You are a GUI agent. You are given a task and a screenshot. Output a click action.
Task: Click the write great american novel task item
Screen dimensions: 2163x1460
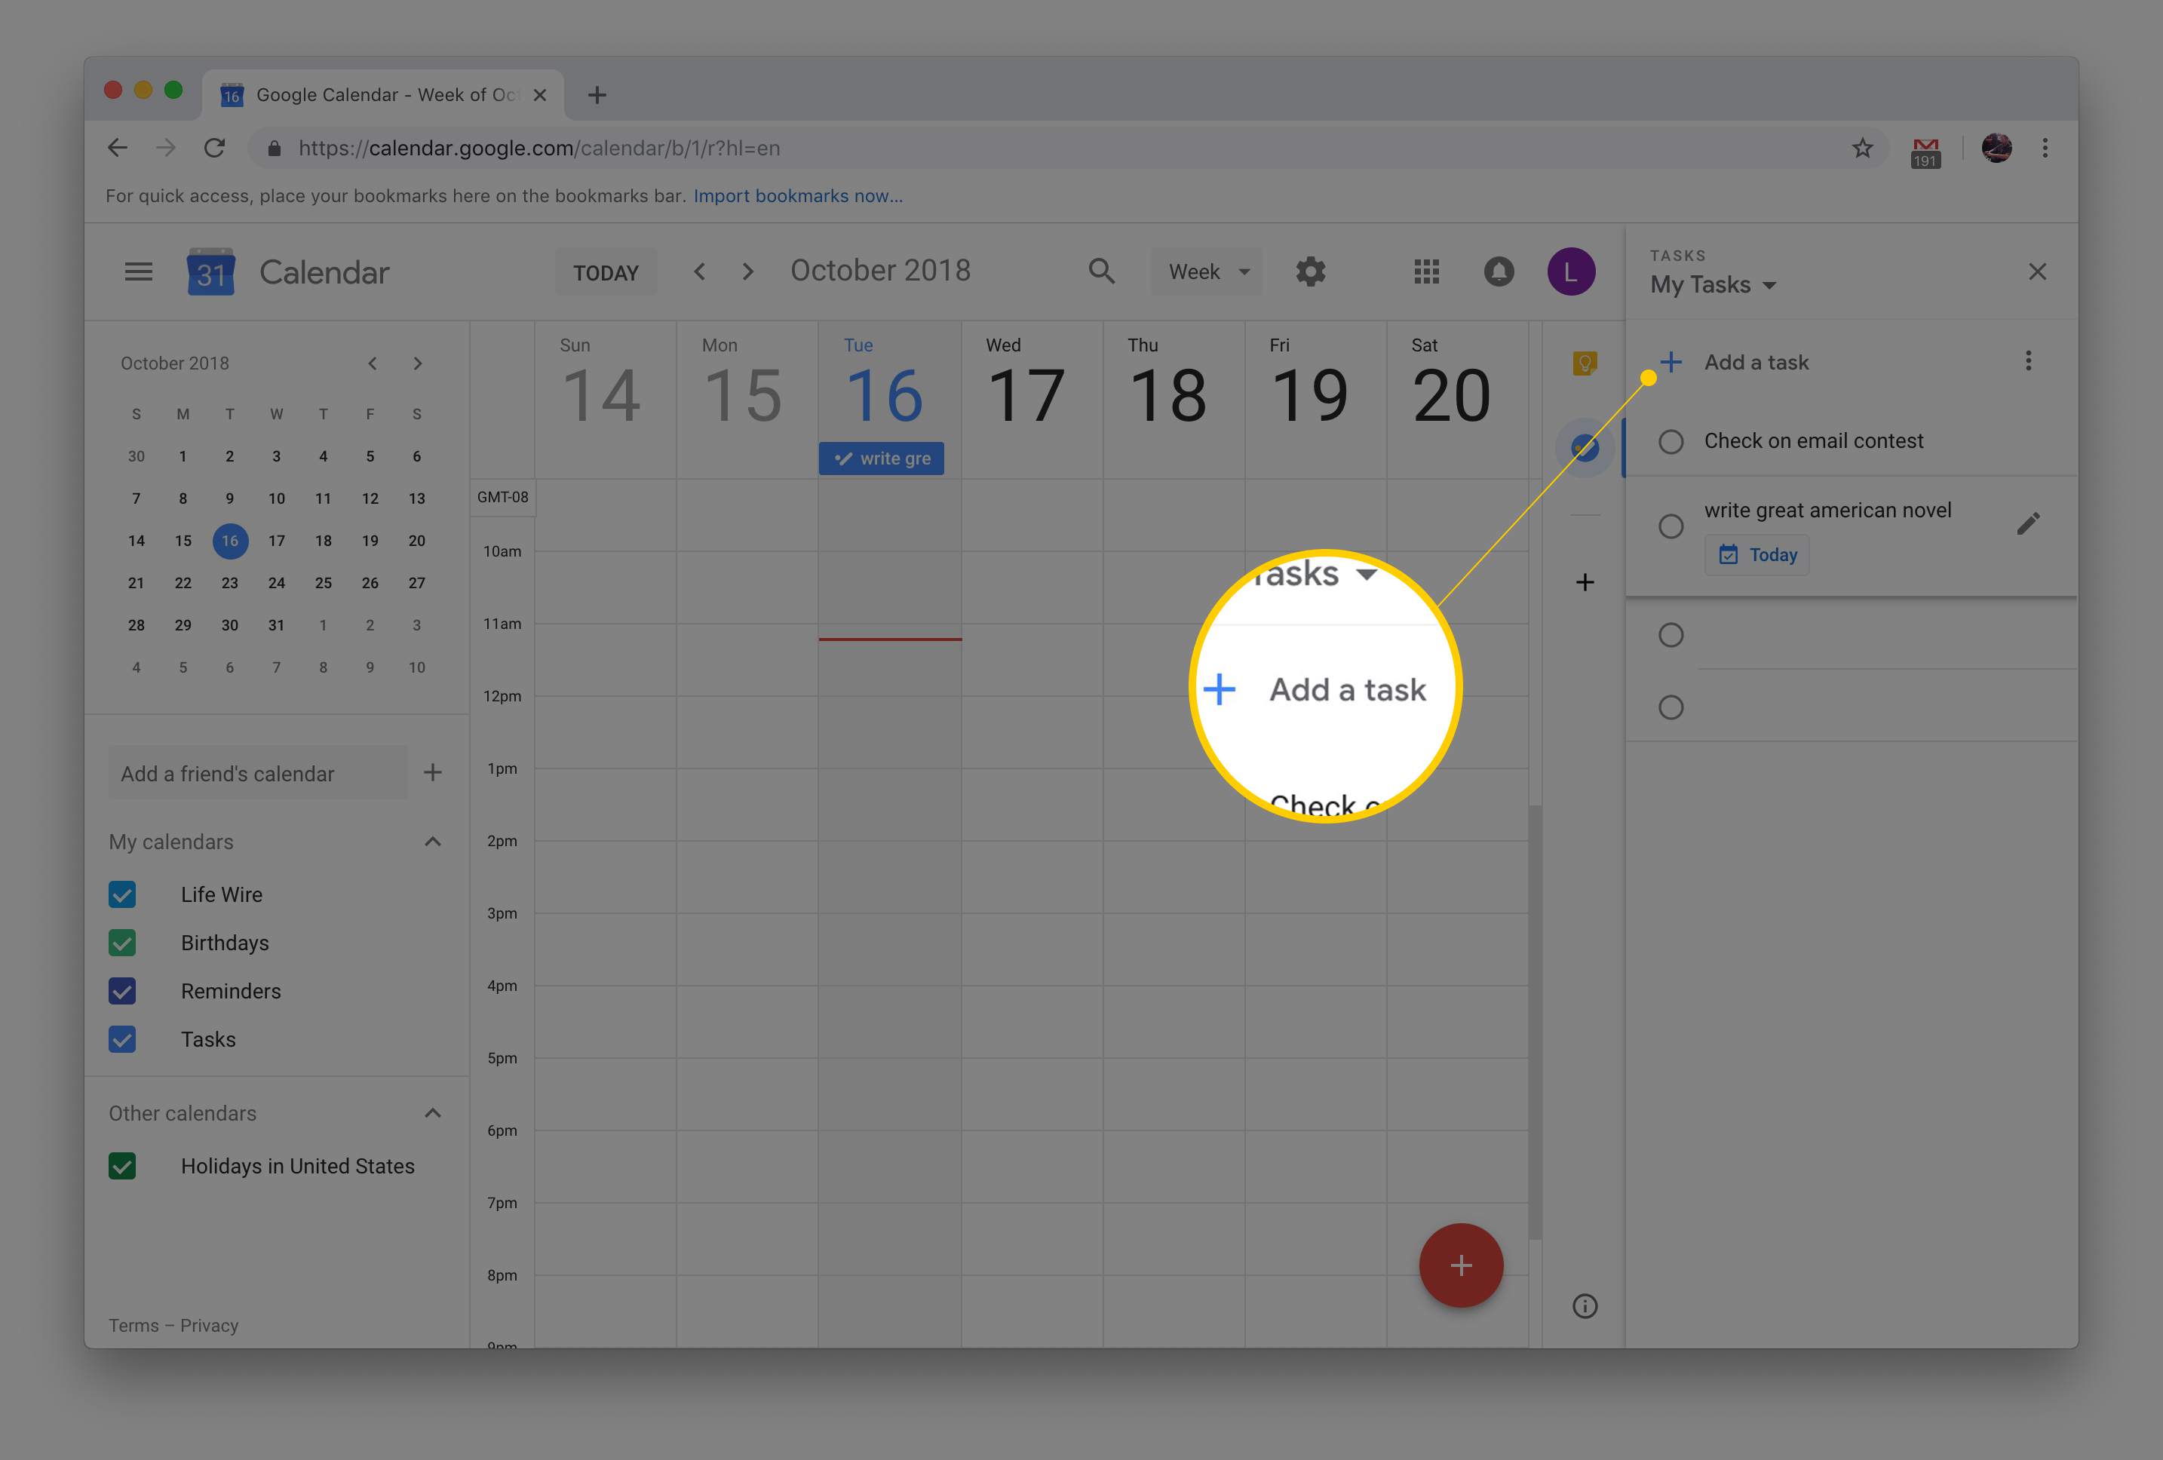point(1826,508)
